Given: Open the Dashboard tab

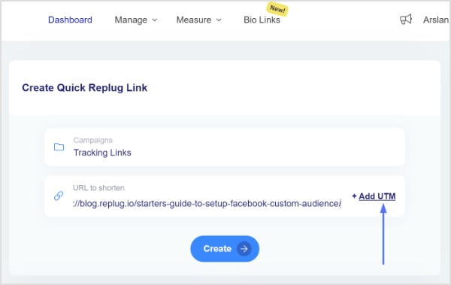Looking at the screenshot, I should (x=70, y=20).
